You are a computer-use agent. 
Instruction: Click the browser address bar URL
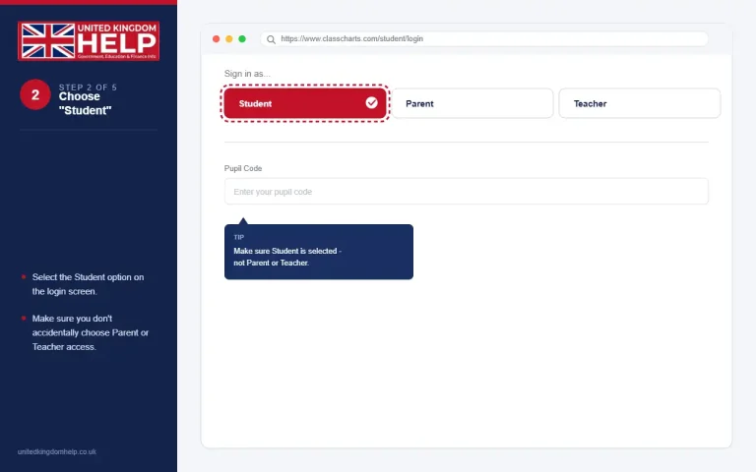click(x=352, y=38)
